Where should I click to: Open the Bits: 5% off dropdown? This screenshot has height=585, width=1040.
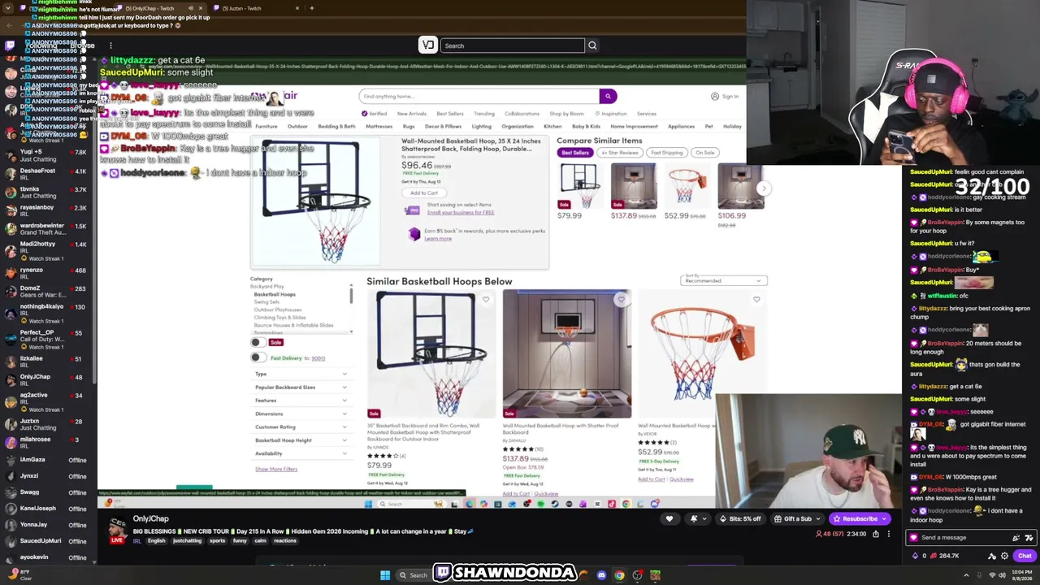pyautogui.click(x=739, y=518)
